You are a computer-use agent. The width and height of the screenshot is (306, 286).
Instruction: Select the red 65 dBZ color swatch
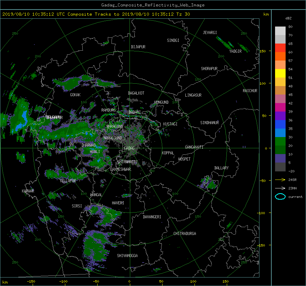[x=280, y=48]
